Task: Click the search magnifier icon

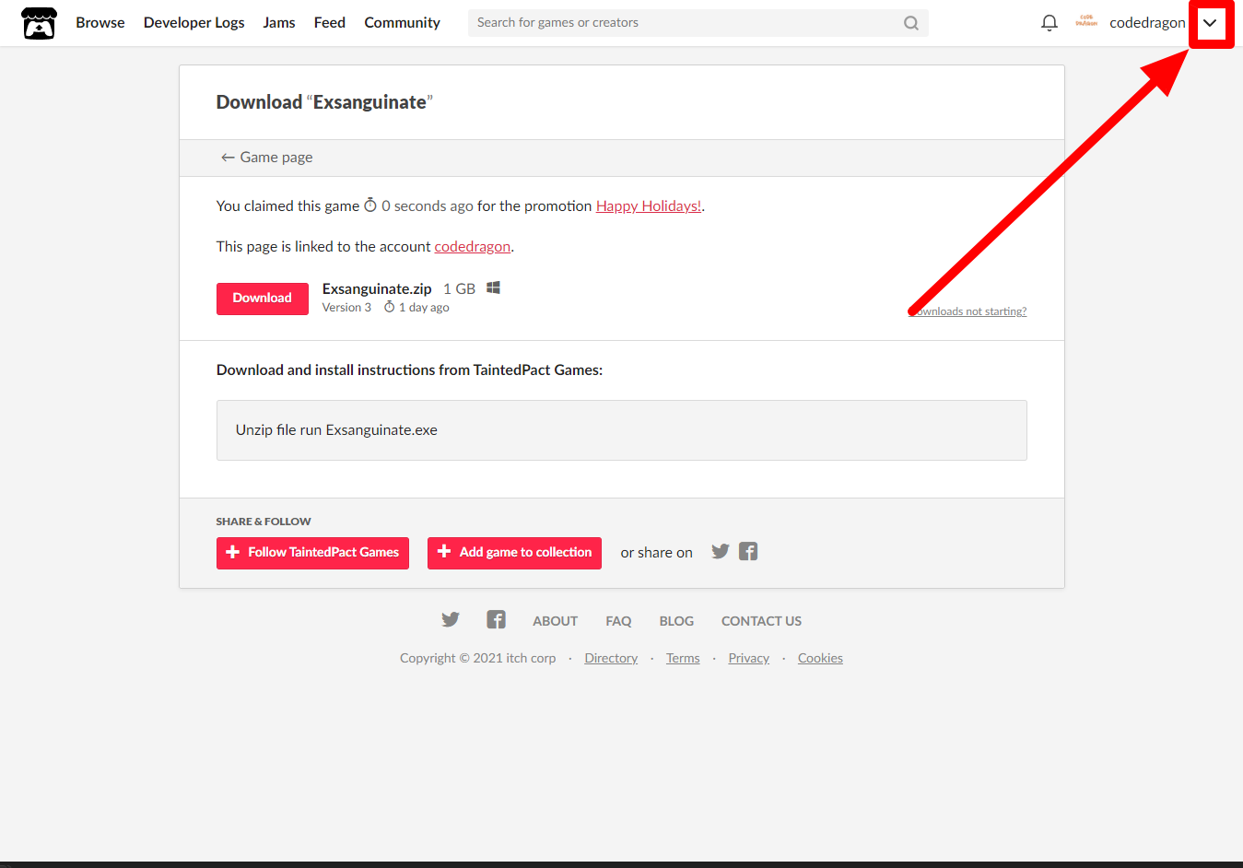Action: pos(911,23)
